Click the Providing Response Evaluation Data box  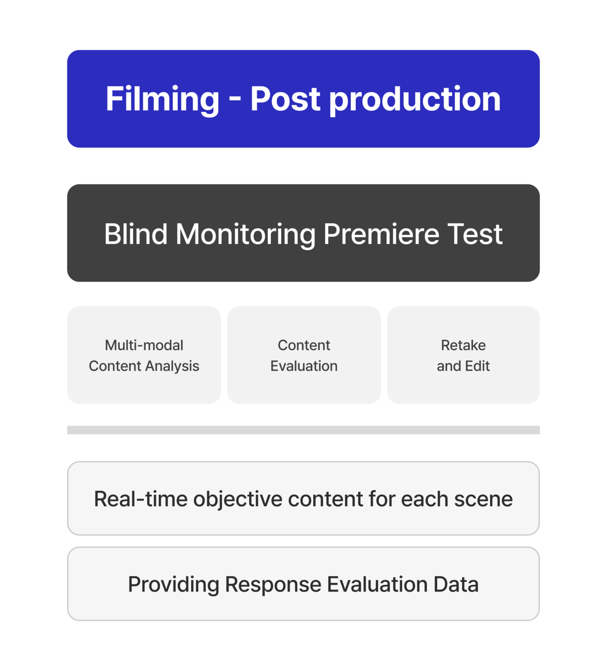(303, 584)
